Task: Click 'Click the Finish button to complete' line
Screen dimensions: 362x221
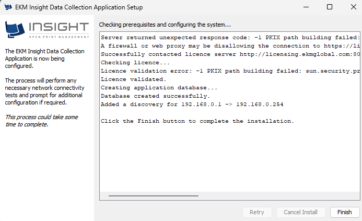Action: pyautogui.click(x=197, y=121)
